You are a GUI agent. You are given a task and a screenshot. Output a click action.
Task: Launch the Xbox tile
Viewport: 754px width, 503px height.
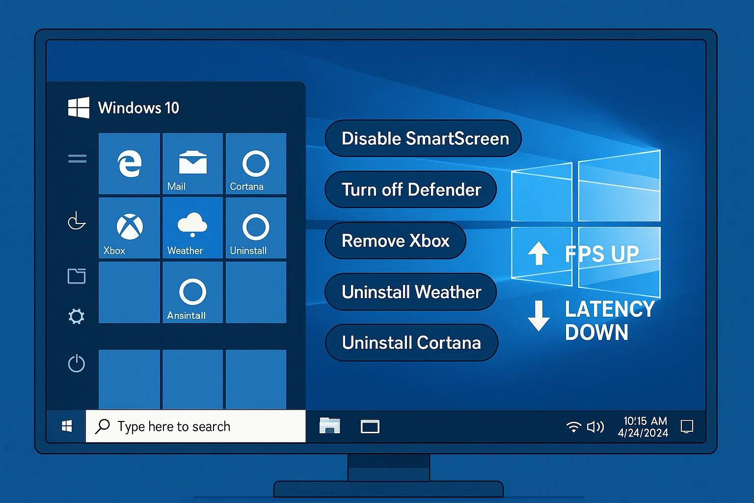coord(130,228)
